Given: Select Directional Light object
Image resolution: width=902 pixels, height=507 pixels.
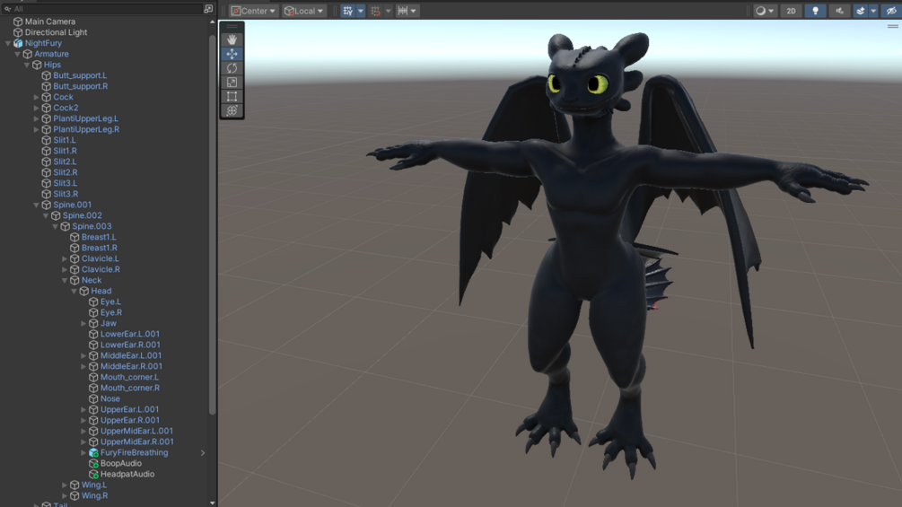Looking at the screenshot, I should [56, 32].
